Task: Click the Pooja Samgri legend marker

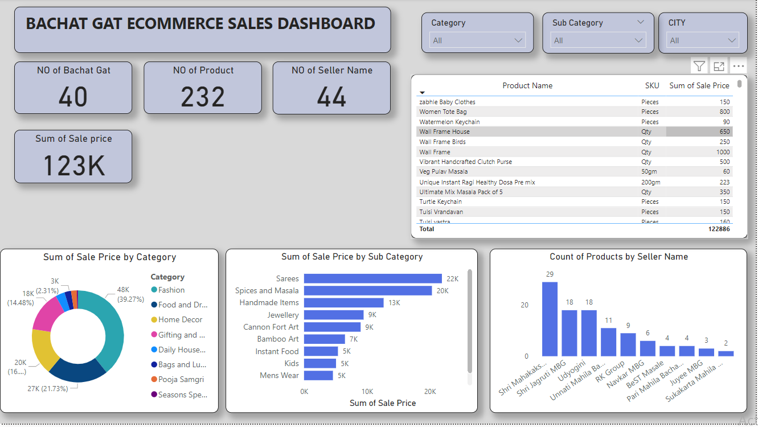Action: click(x=154, y=380)
